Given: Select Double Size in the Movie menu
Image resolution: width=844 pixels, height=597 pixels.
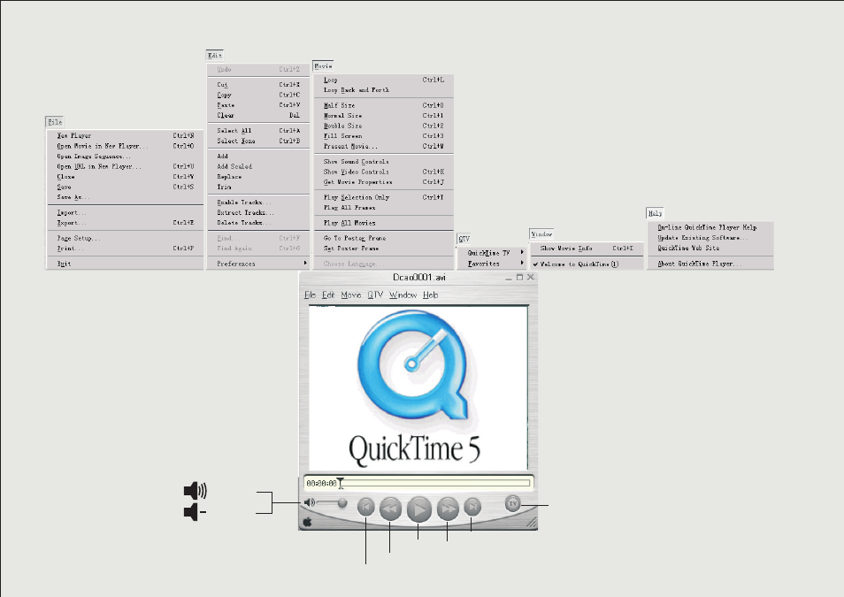Looking at the screenshot, I should click(384, 126).
